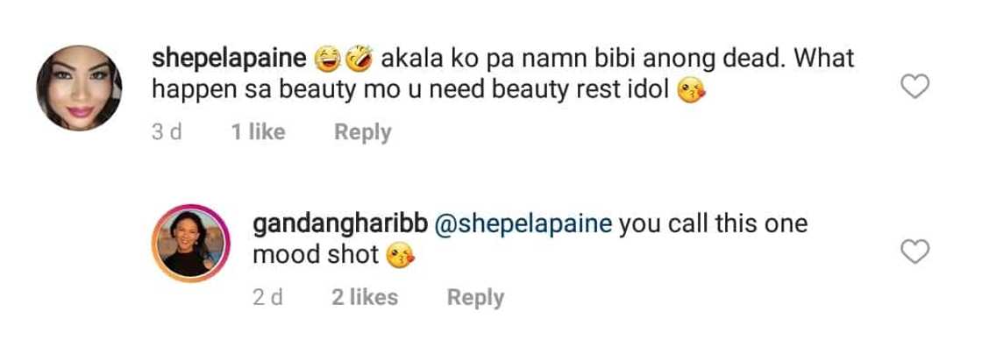Reply to shepelapaine's comment
Viewport: 982px width, 361px height.
362,132
